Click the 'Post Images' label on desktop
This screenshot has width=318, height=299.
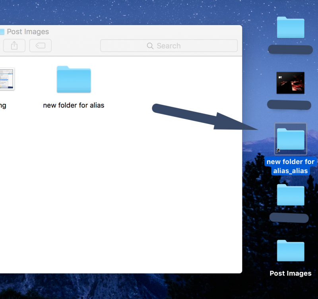coord(291,273)
